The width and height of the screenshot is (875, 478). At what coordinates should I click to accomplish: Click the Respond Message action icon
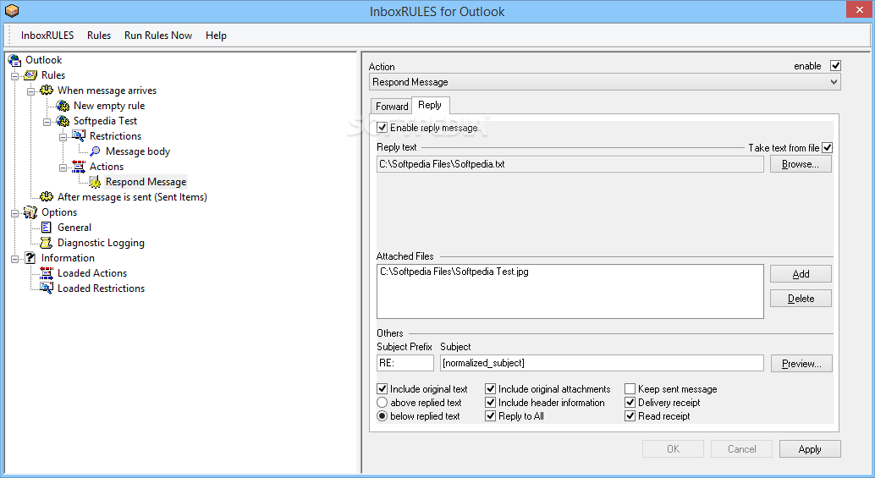(x=95, y=182)
